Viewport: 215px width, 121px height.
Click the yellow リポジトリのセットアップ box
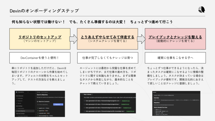[x=40, y=39]
